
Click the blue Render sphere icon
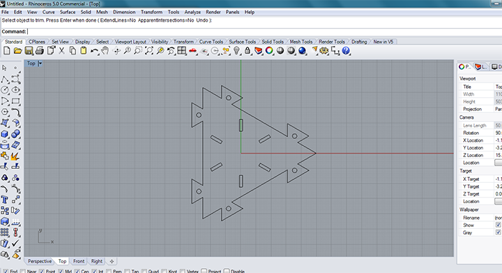coord(302,51)
